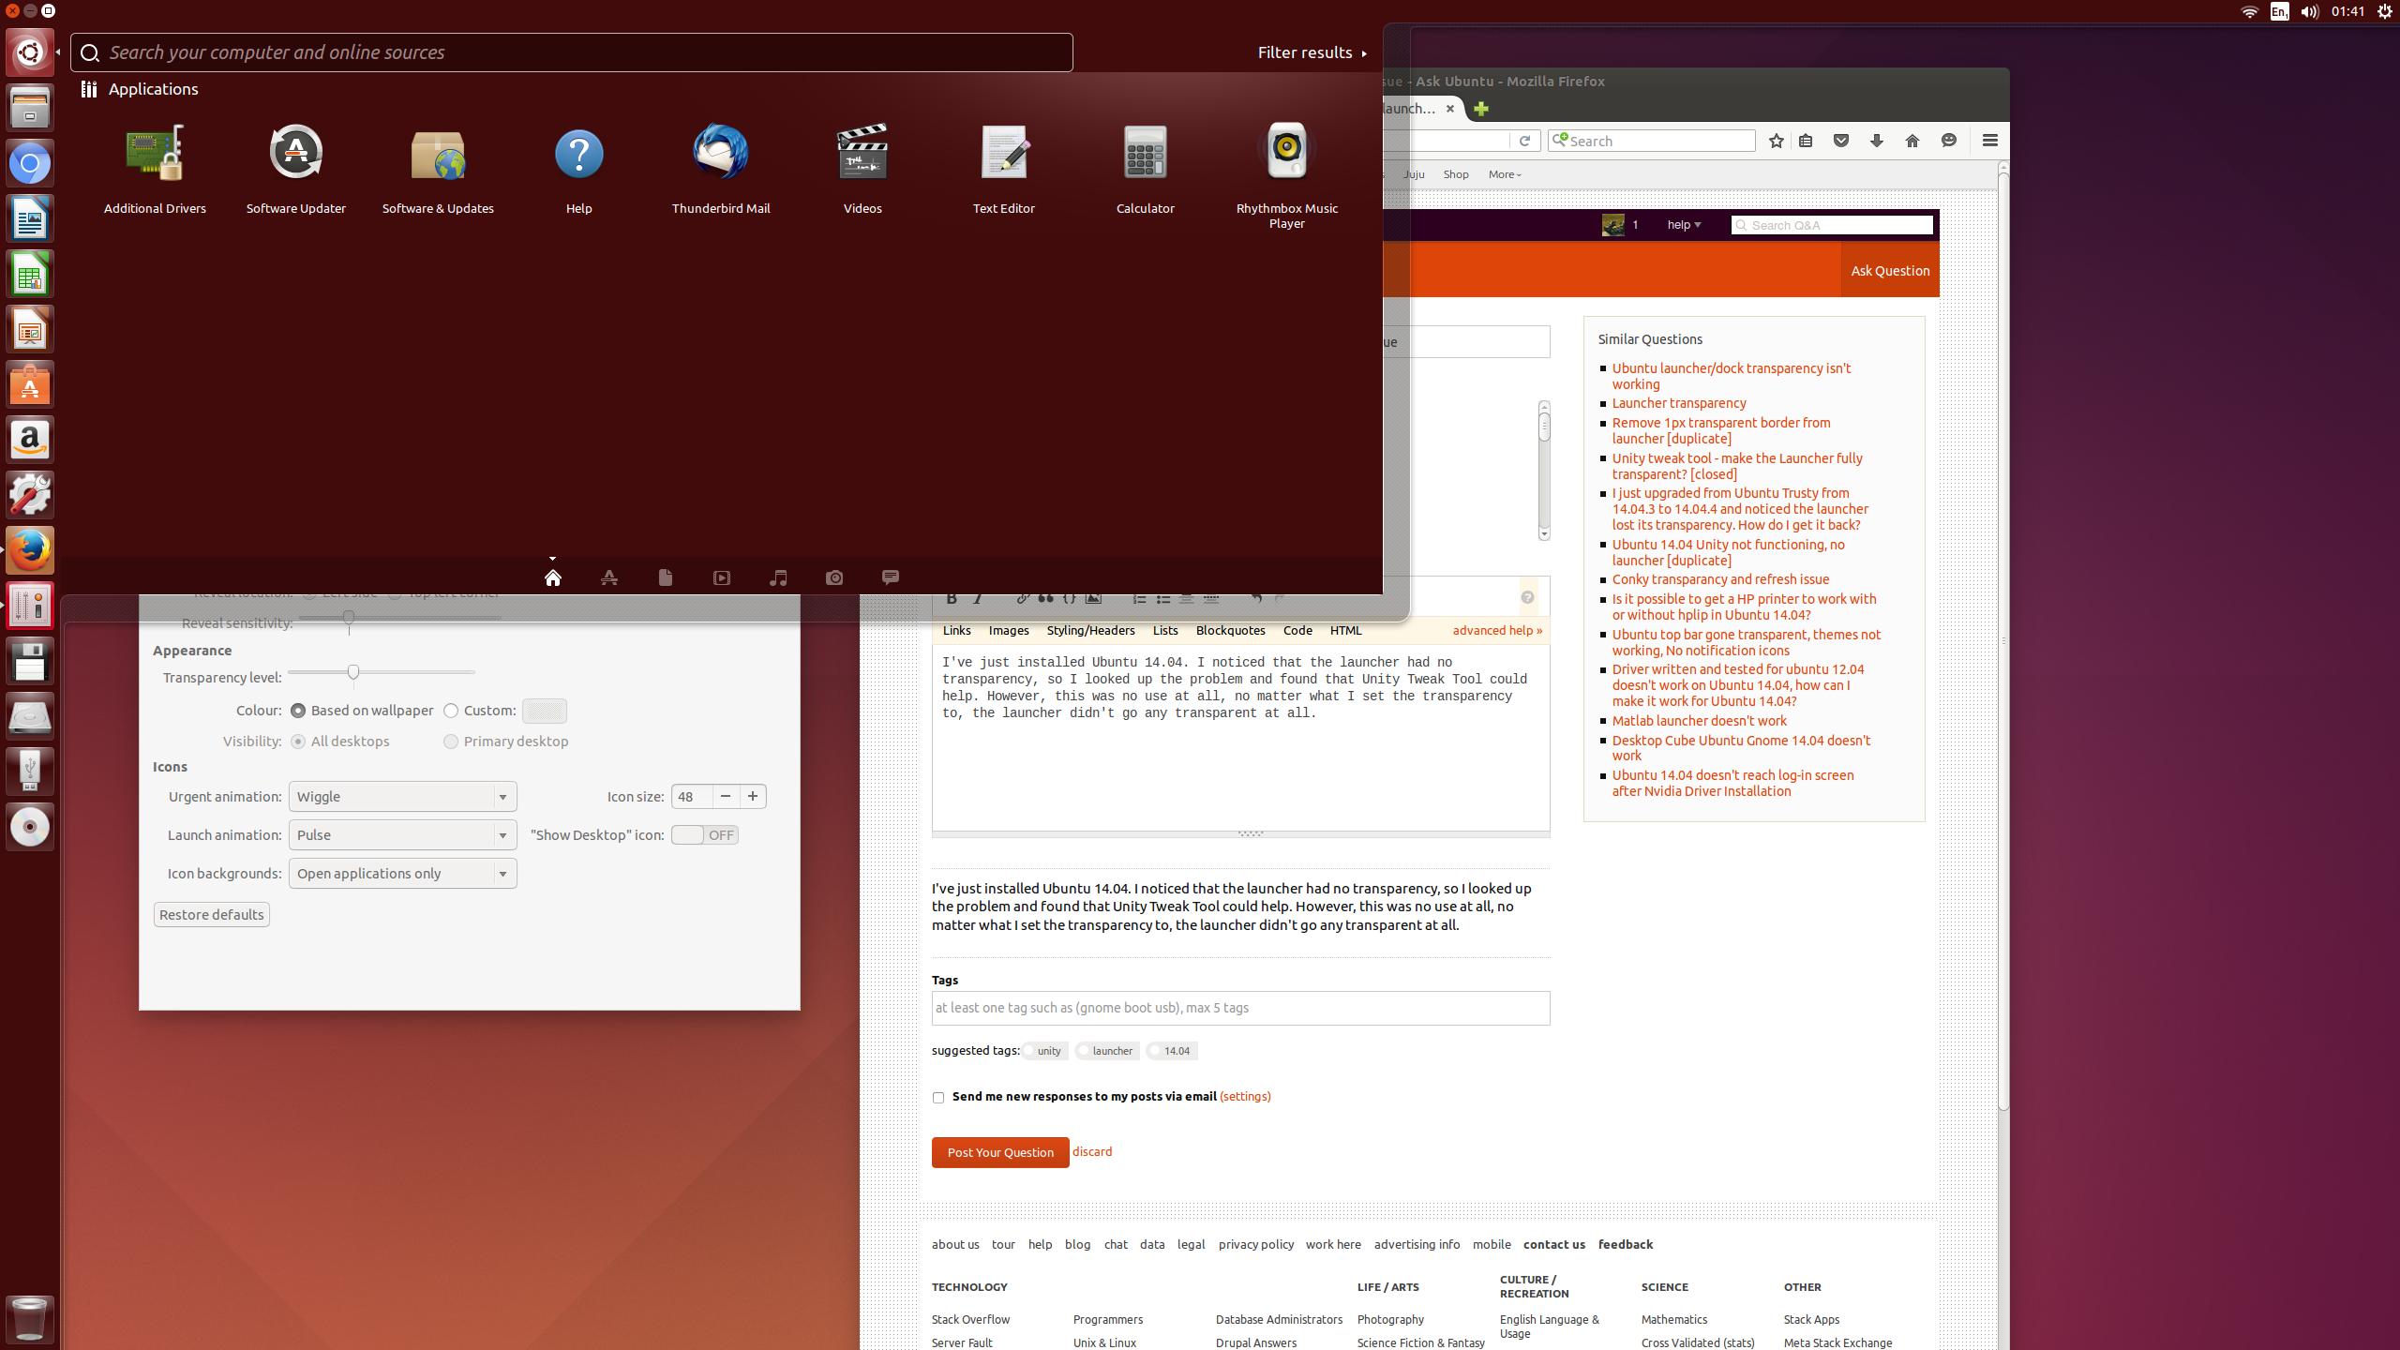Image resolution: width=2400 pixels, height=1350 pixels.
Task: Open the Urgent animation Wiggle dropdown
Action: pos(403,797)
